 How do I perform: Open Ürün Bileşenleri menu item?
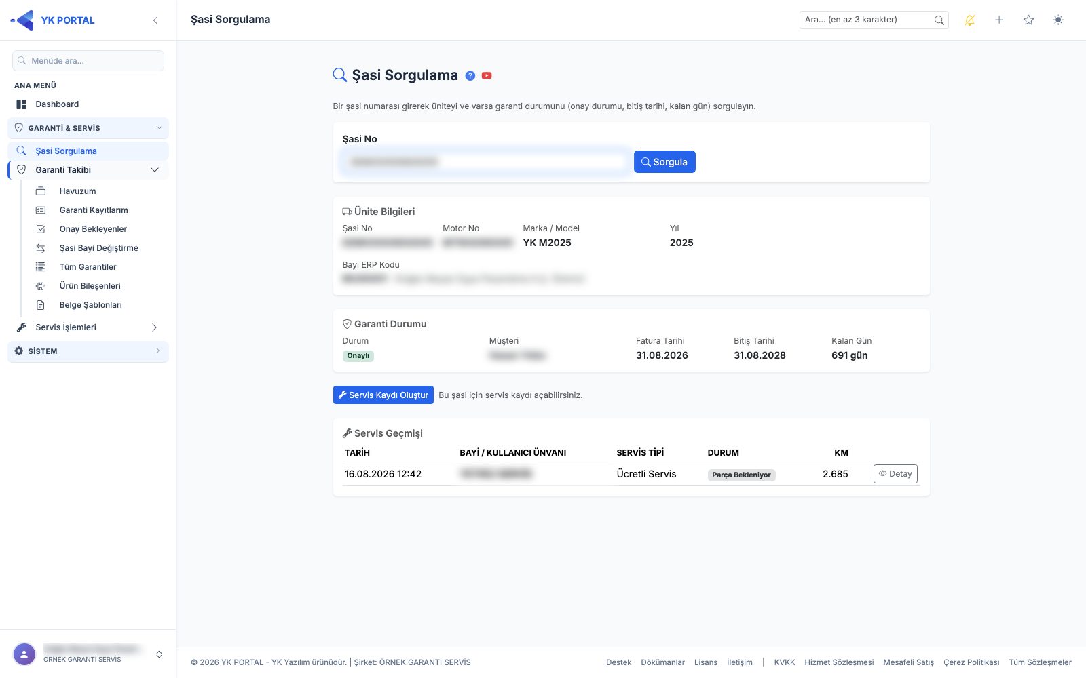(90, 286)
